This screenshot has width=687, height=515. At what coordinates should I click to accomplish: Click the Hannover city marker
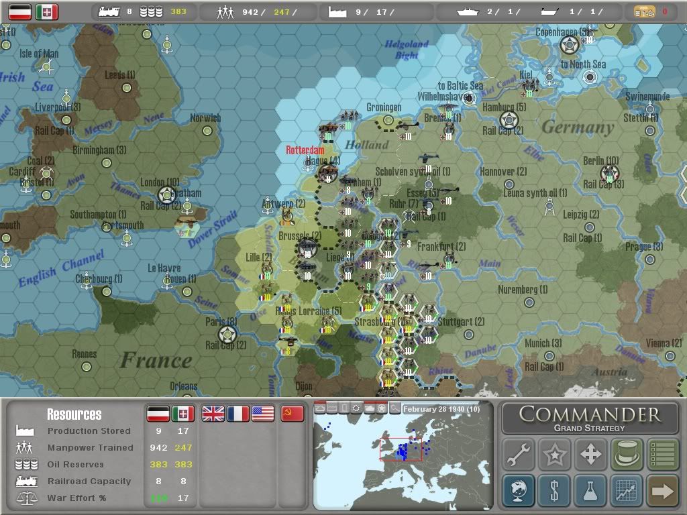pos(509,184)
